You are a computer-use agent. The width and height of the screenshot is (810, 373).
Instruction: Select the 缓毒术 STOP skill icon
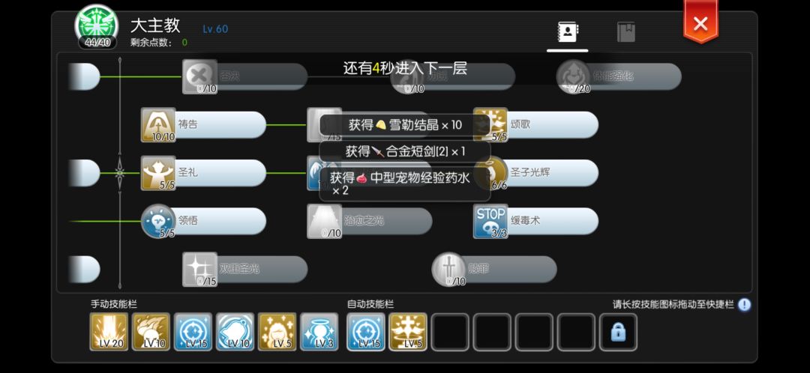490,221
